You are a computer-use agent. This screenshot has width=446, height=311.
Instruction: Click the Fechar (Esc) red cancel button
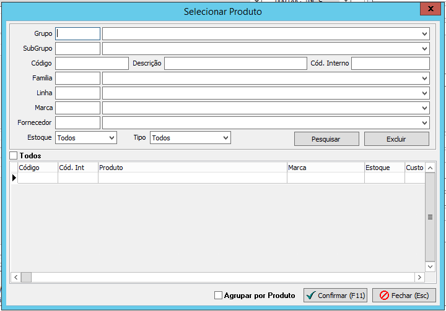(x=404, y=296)
